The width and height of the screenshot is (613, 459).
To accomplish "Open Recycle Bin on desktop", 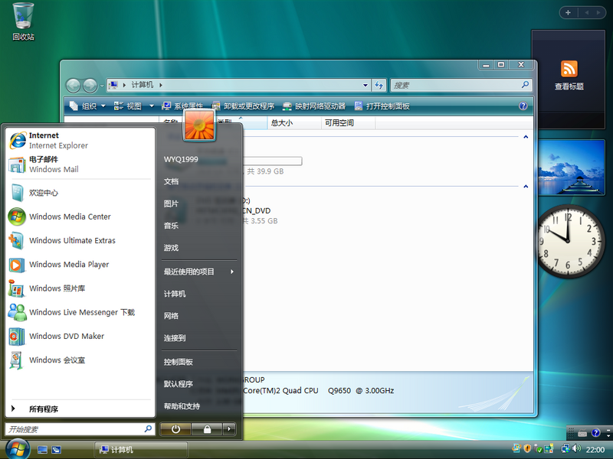I will point(23,21).
